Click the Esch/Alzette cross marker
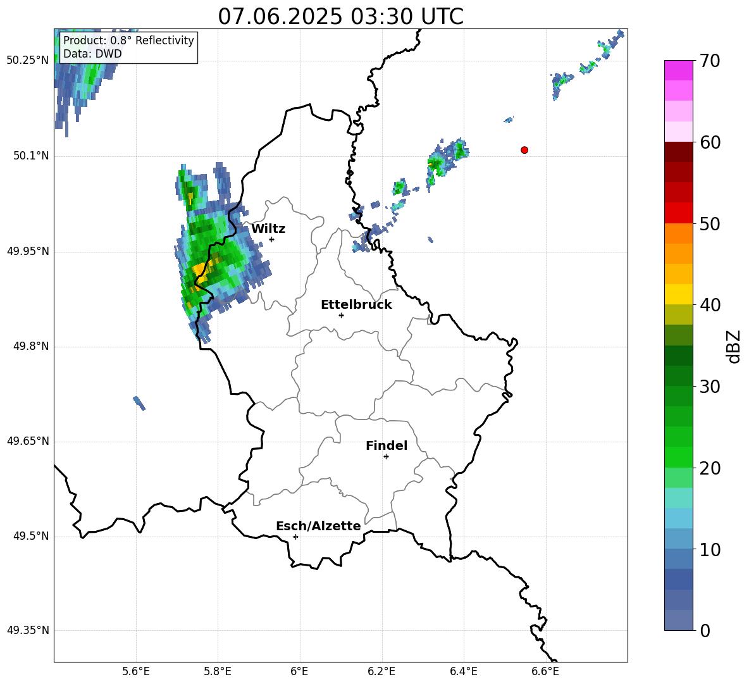Screen dimensions: 749x684 295,537
